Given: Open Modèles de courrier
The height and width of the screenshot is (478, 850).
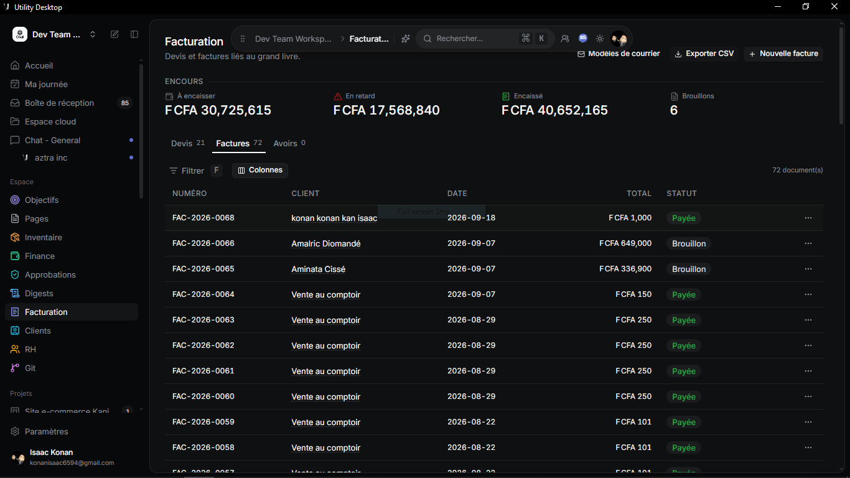Looking at the screenshot, I should (619, 54).
